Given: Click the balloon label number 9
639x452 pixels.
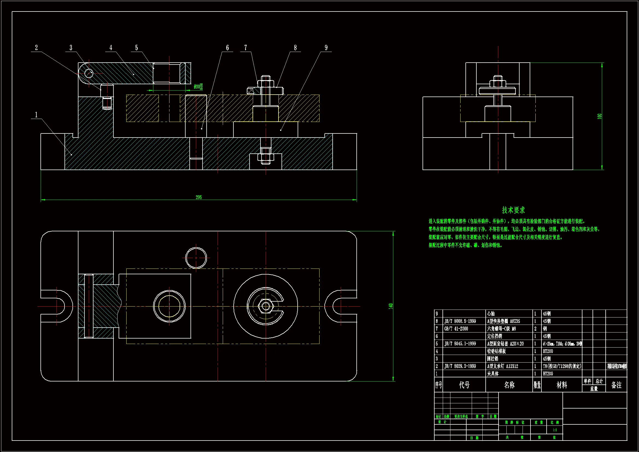Looking at the screenshot, I should pos(326,48).
